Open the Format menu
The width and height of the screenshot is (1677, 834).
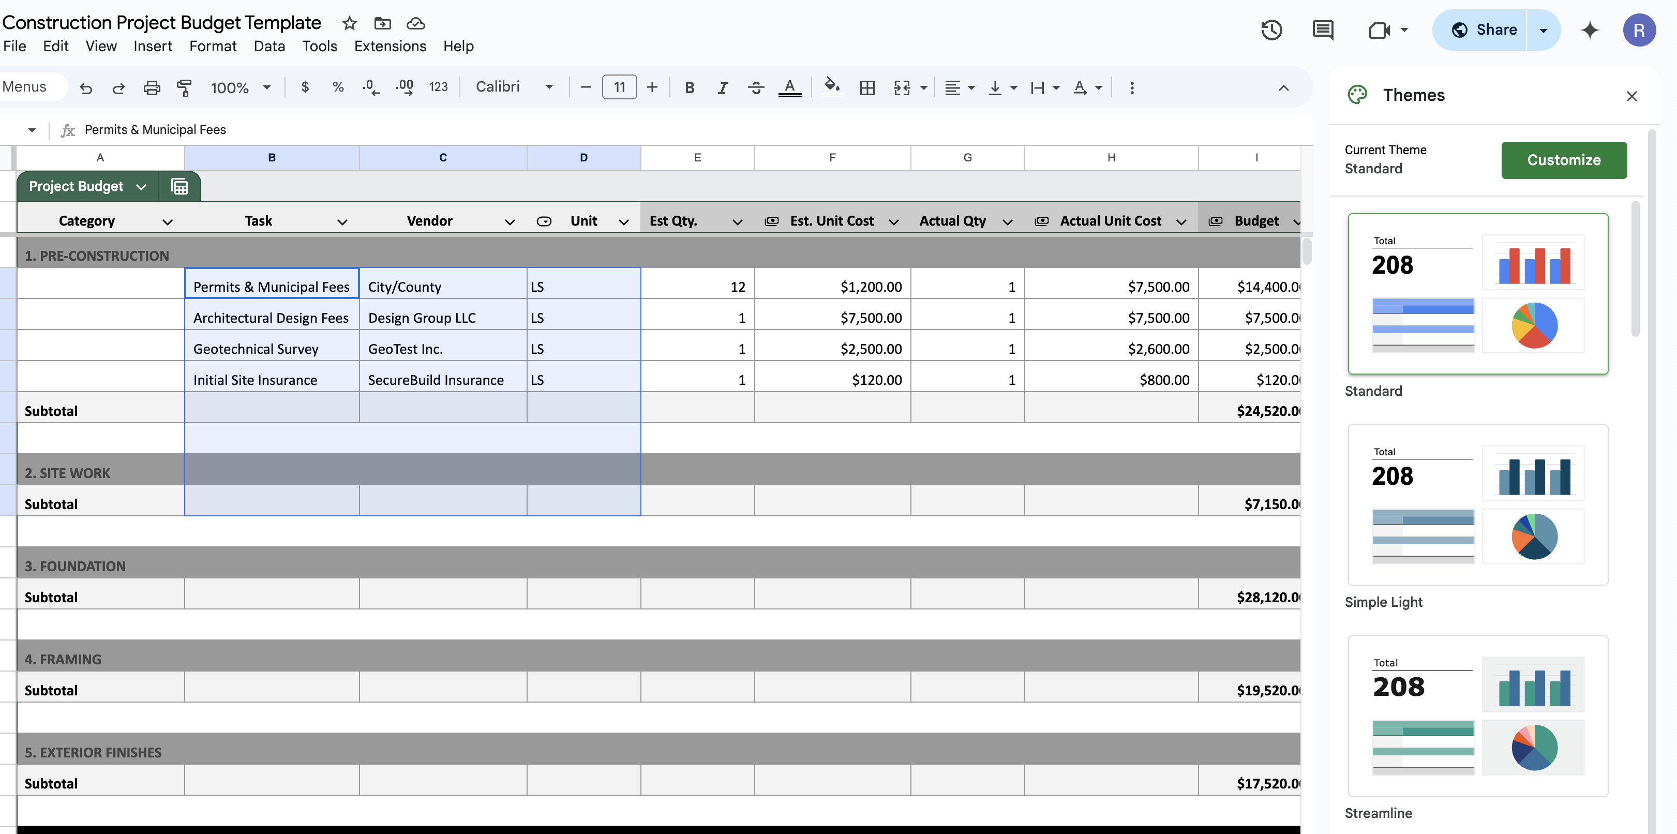pyautogui.click(x=213, y=46)
